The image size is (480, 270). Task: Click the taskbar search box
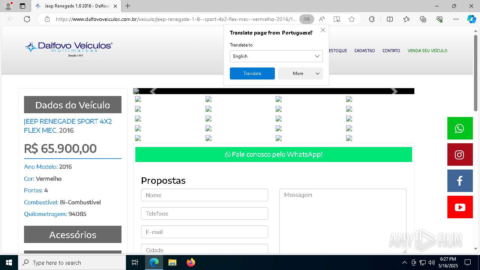tap(72, 262)
